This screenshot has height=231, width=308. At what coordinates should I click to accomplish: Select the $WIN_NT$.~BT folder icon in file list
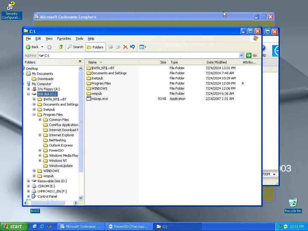coord(89,68)
